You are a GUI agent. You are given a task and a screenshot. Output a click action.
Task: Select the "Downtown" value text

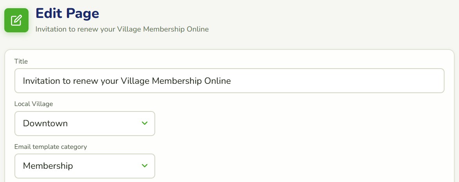pyautogui.click(x=45, y=124)
